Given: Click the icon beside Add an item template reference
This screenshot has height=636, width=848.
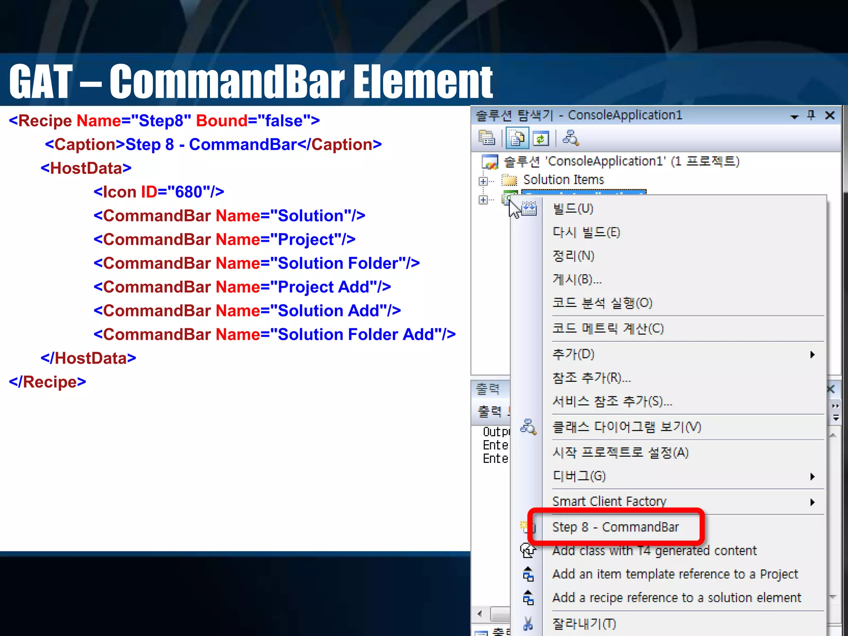Looking at the screenshot, I should (528, 574).
